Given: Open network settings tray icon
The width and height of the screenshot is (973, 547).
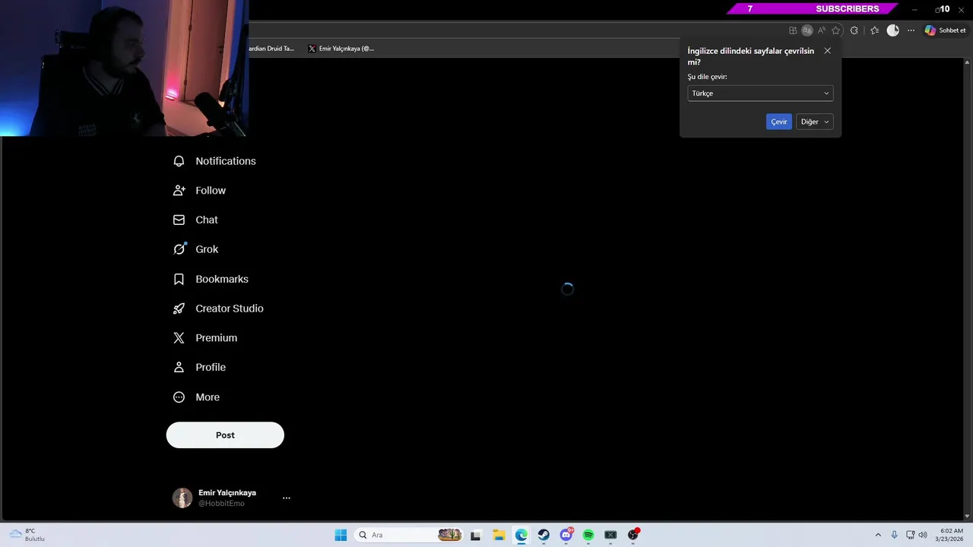Looking at the screenshot, I should point(911,535).
